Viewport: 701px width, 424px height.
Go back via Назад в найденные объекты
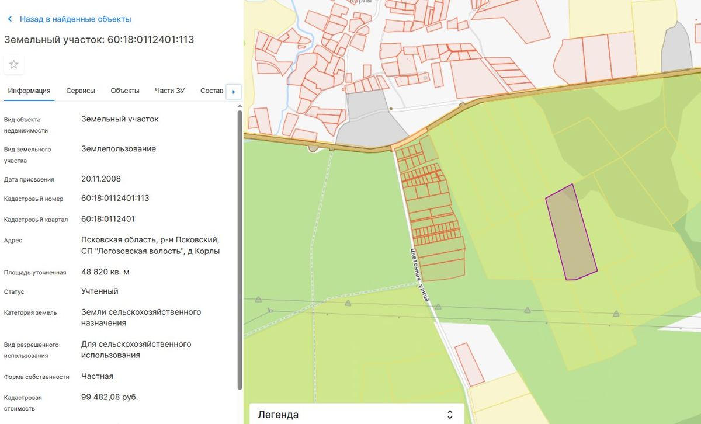75,19
